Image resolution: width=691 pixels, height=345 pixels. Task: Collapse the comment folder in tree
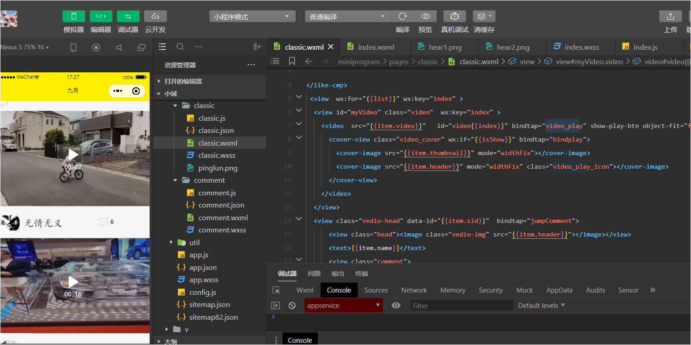tap(175, 180)
